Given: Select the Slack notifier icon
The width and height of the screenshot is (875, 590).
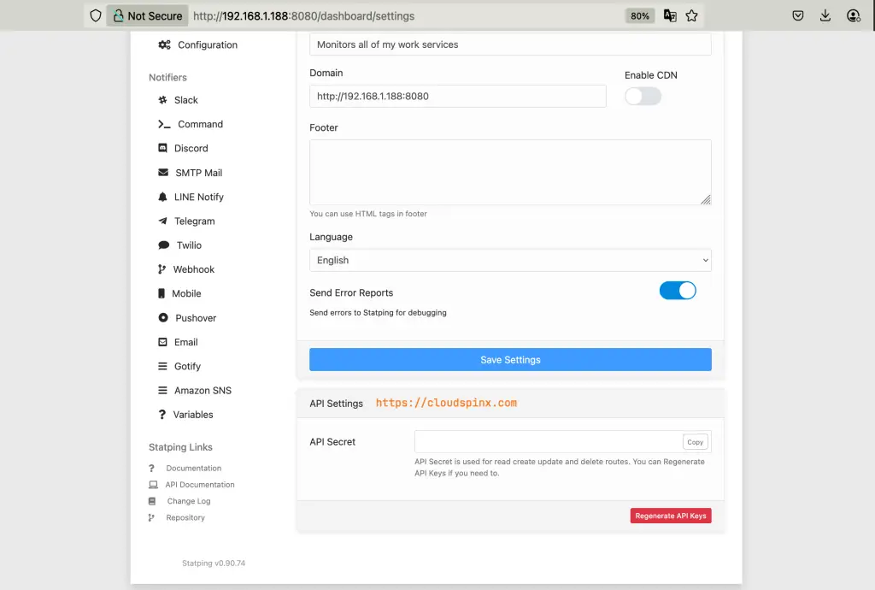Looking at the screenshot, I should click(x=162, y=99).
